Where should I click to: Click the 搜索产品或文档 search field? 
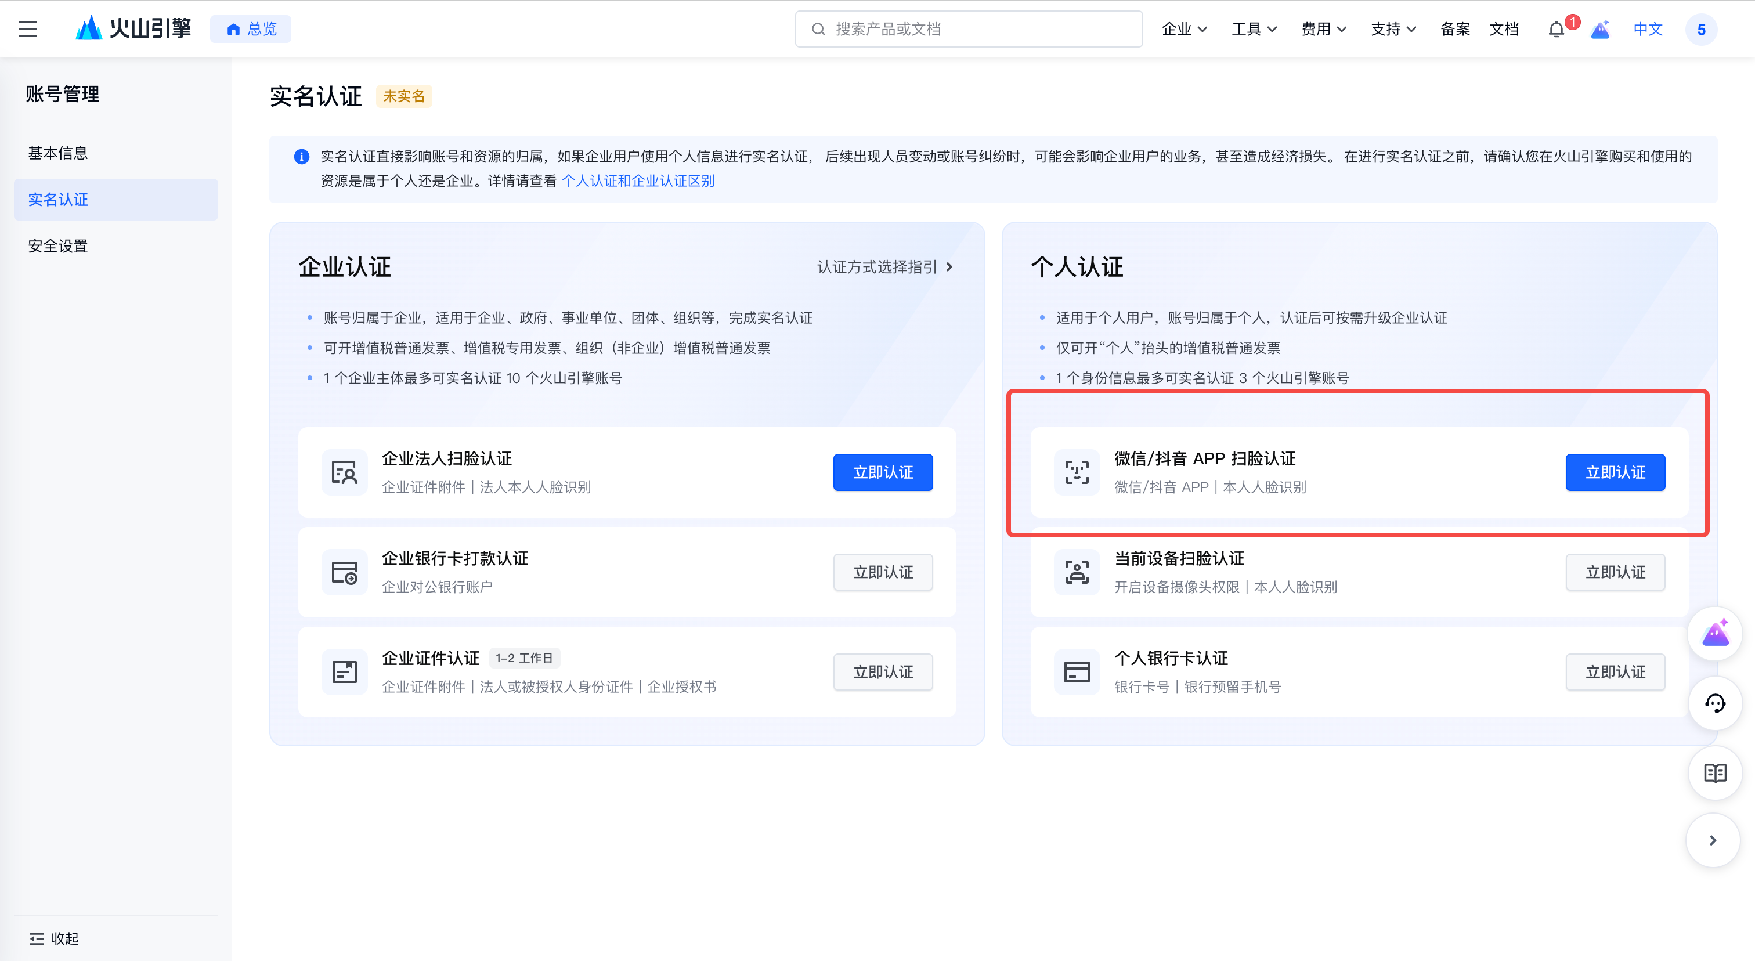[967, 28]
